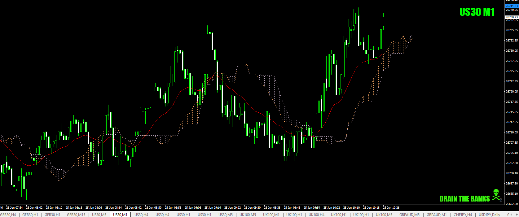This screenshot has width=519, height=217.
Task: Click the 26730.05 value on the price scale
Action: click(512, 51)
